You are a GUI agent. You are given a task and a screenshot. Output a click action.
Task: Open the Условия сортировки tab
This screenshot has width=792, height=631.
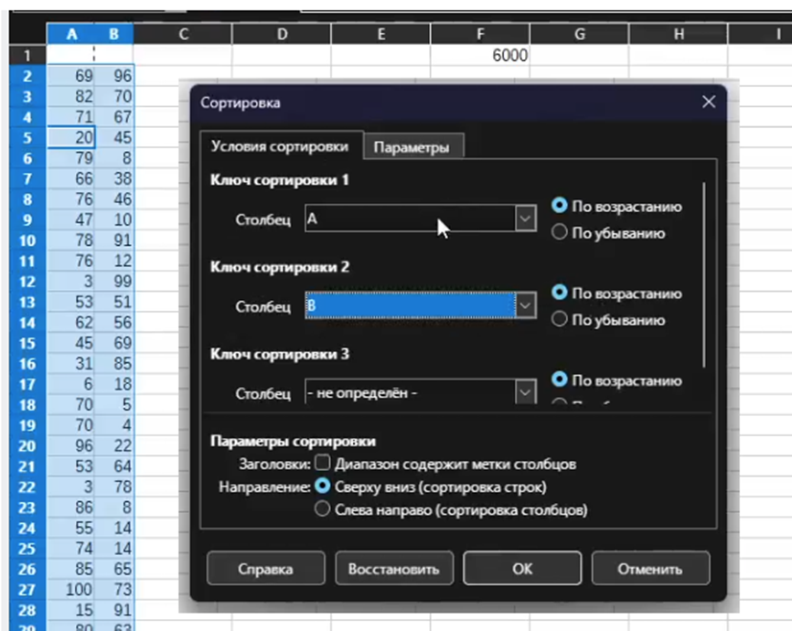279,147
